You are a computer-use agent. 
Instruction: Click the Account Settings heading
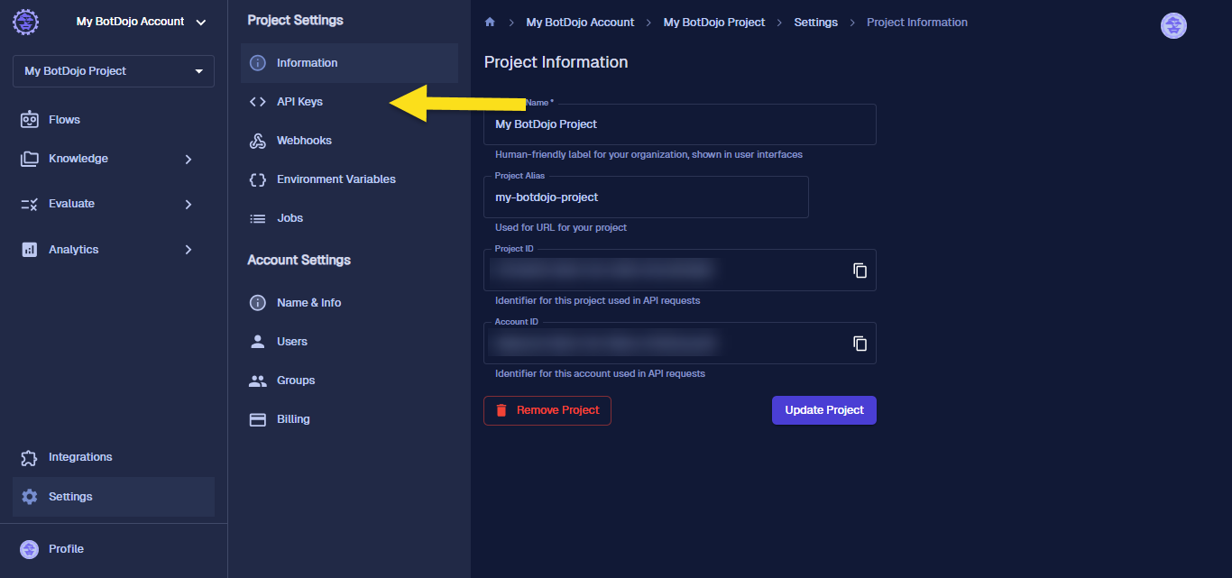299,261
